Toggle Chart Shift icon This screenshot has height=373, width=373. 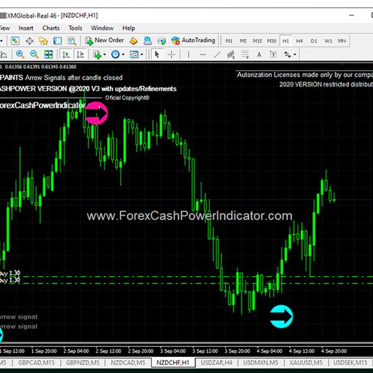(x=80, y=55)
